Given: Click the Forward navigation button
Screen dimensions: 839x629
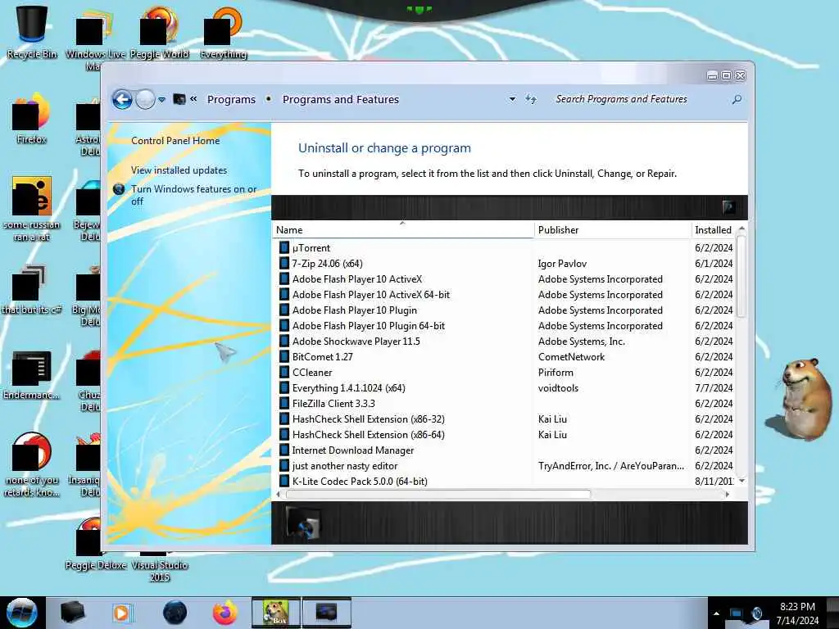Looking at the screenshot, I should tap(145, 99).
